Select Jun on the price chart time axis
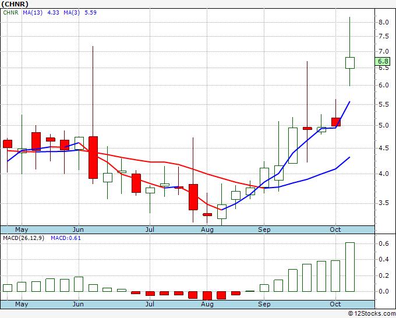The width and height of the screenshot is (396, 318). point(78,230)
